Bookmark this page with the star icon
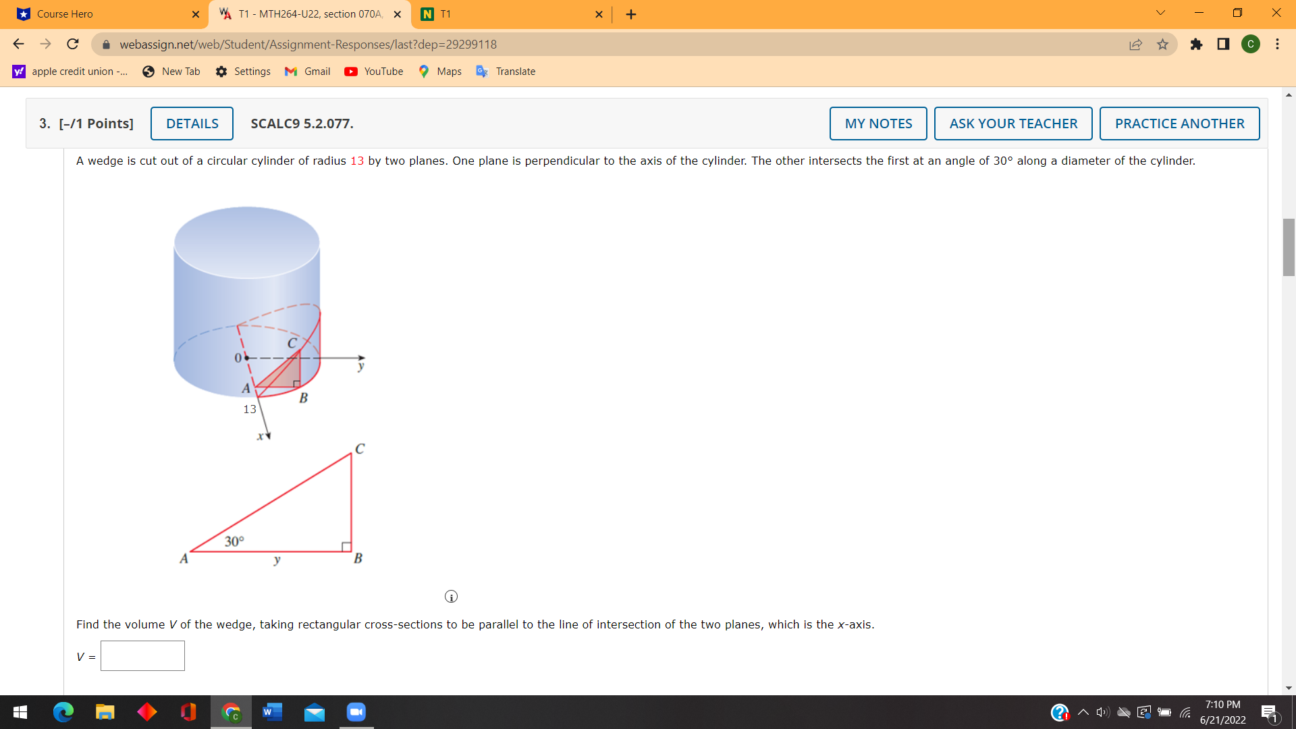Viewport: 1296px width, 729px height. coord(1162,45)
